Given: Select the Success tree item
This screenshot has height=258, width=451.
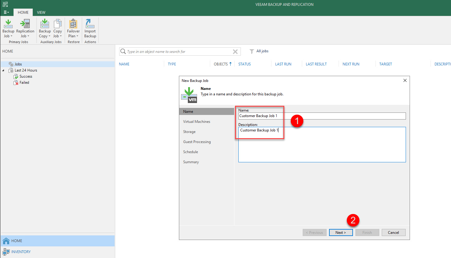Looking at the screenshot, I should coord(26,76).
